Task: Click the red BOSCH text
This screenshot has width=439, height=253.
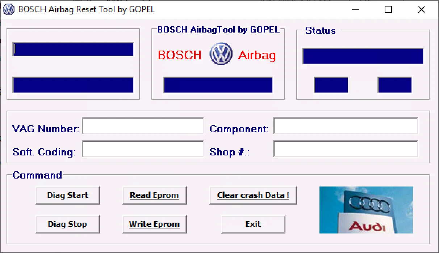Action: click(x=180, y=55)
